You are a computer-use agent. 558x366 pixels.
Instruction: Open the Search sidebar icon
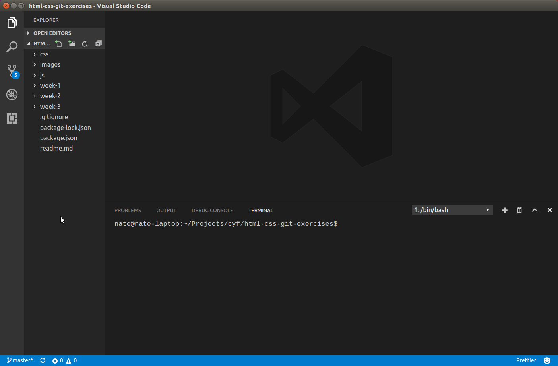point(12,46)
